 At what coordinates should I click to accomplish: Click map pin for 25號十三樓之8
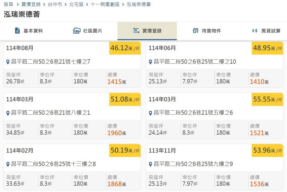(8, 164)
